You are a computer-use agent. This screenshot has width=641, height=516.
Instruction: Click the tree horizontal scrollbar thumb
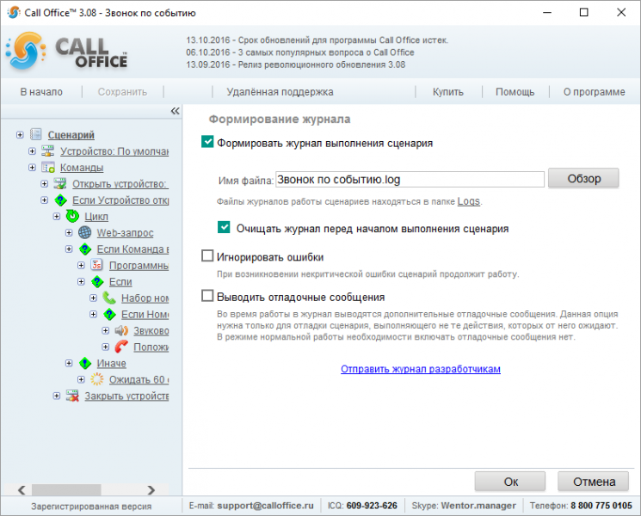pyautogui.click(x=66, y=489)
